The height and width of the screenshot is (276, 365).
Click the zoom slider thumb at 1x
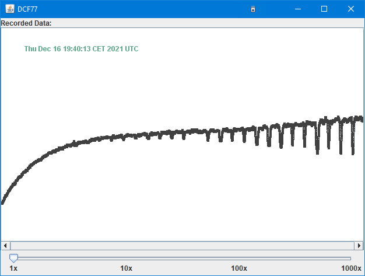tap(13, 258)
